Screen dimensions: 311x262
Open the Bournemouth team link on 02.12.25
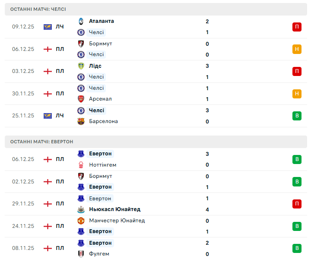point(100,176)
